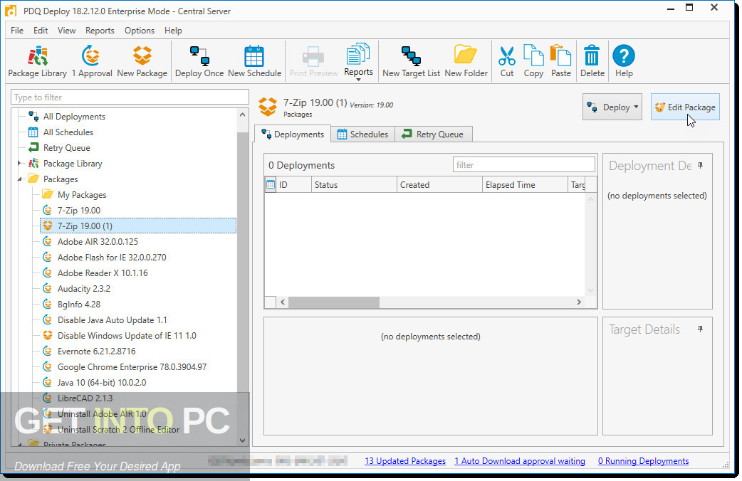Select All Deployments in the tree
This screenshot has height=481, width=742.
pyautogui.click(x=74, y=117)
